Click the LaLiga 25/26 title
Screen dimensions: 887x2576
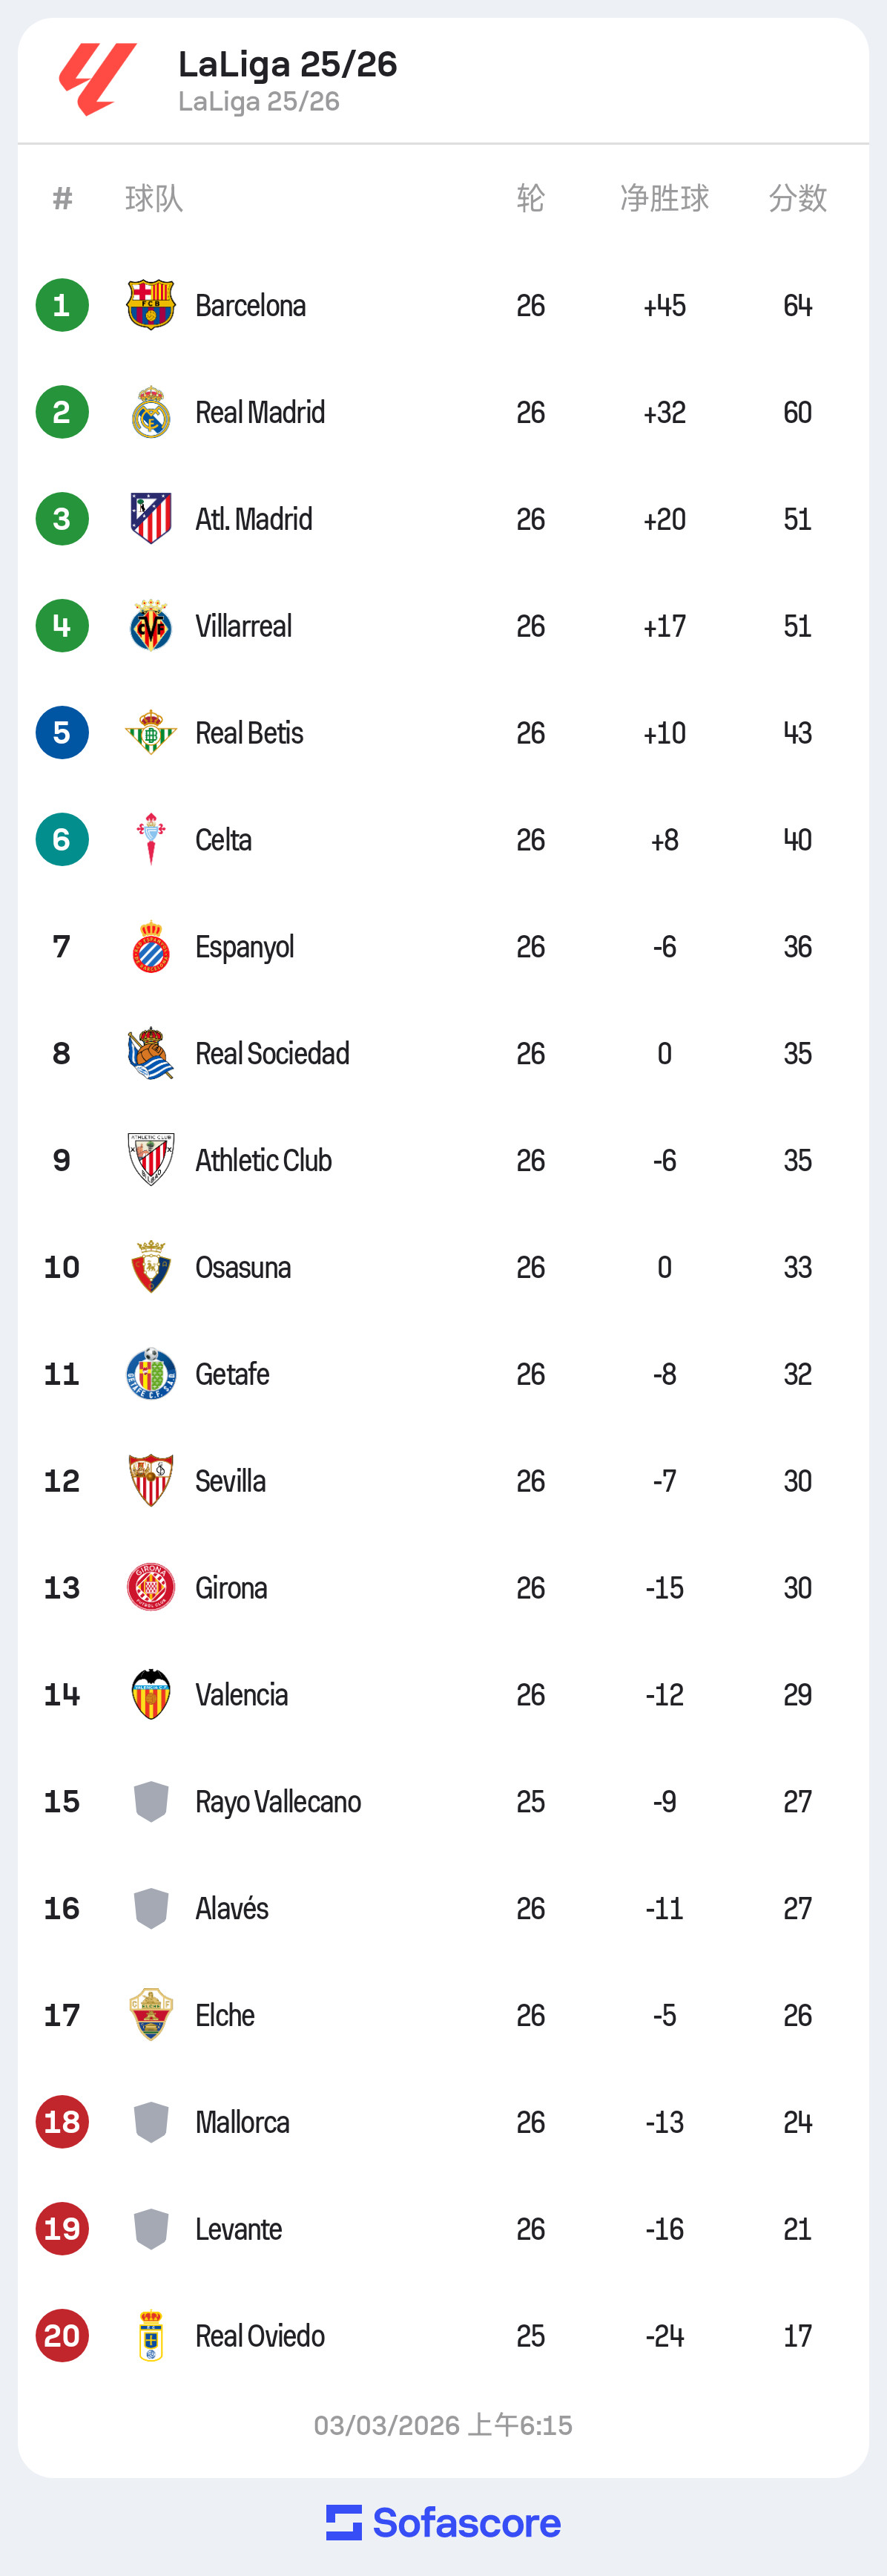(x=288, y=65)
